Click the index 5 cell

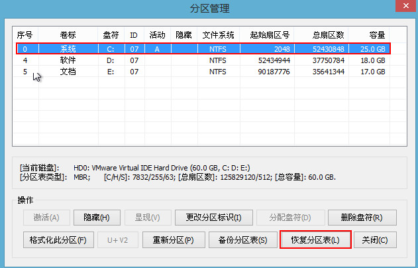[x=25, y=72]
